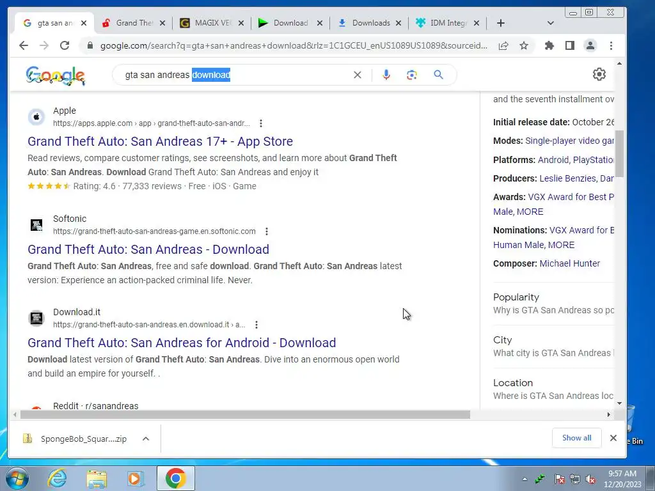Close the downloads bar
Image resolution: width=655 pixels, height=491 pixels.
pos(613,437)
